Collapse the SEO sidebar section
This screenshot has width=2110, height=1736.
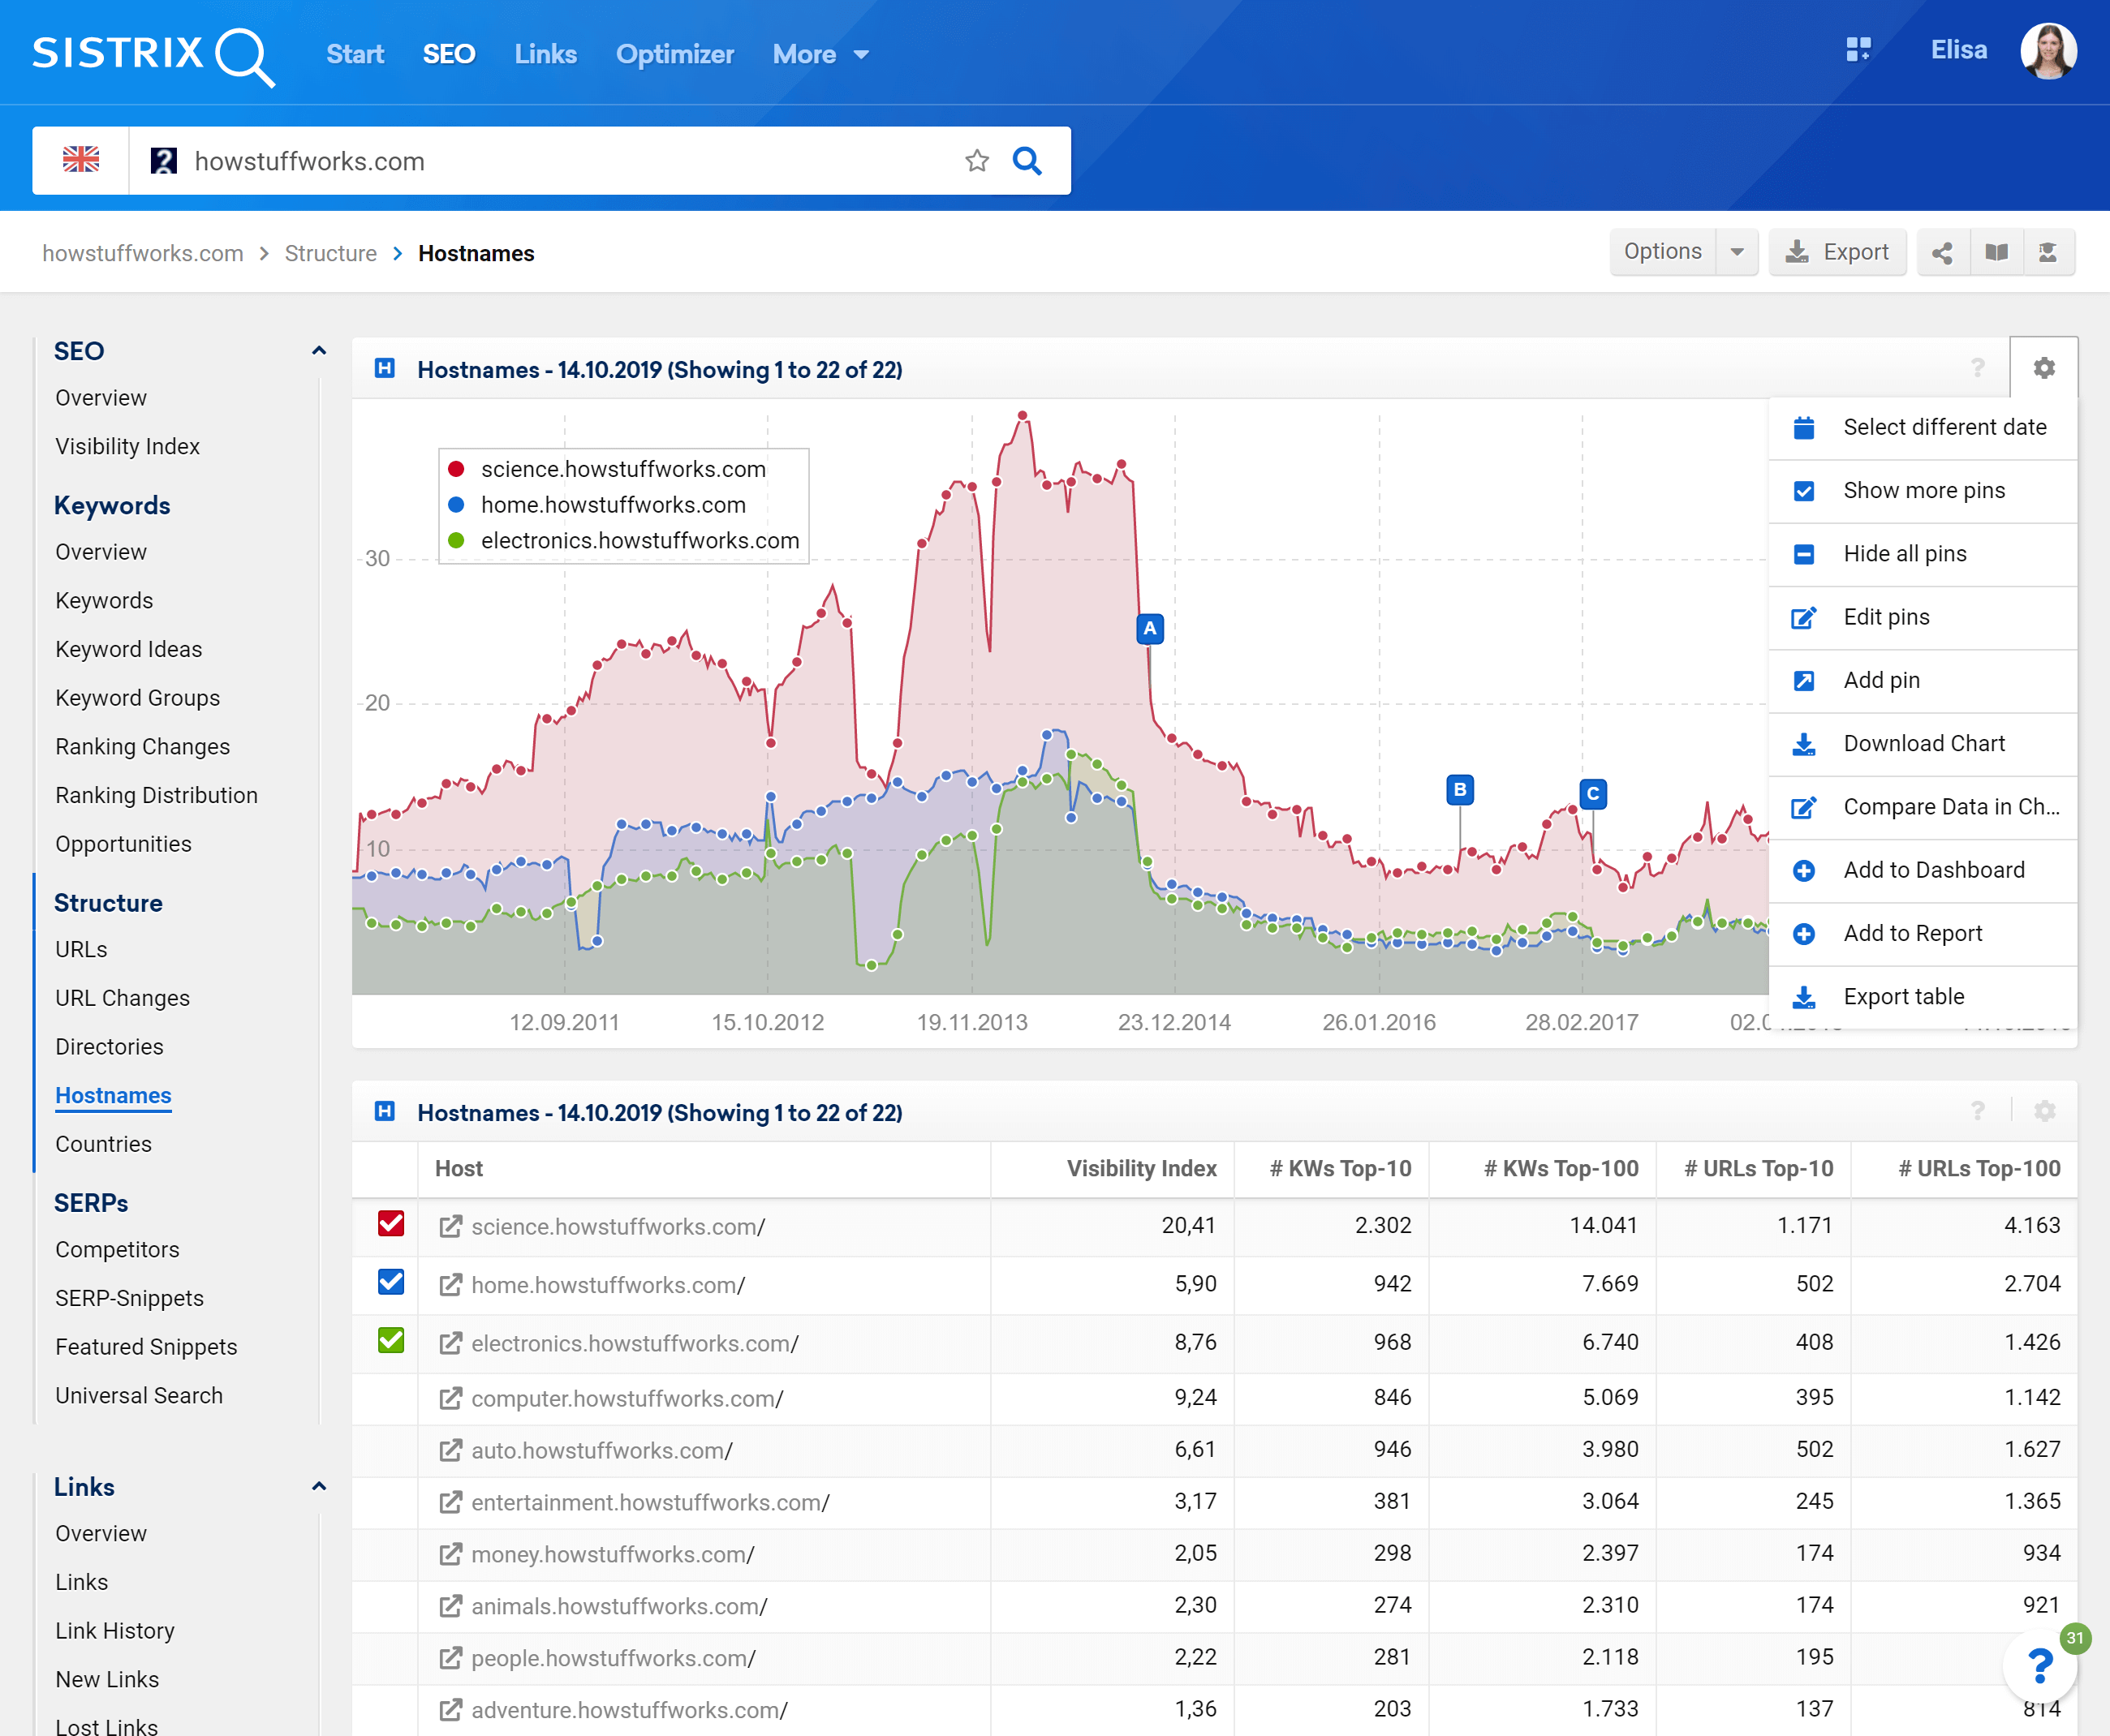pyautogui.click(x=319, y=351)
